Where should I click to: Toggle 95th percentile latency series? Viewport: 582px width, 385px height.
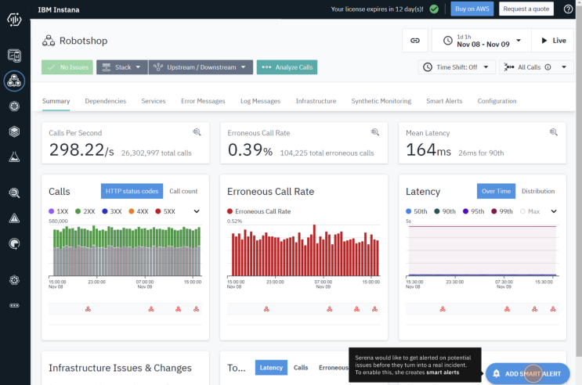click(x=473, y=211)
